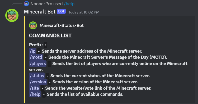Click the BOT badge tag
The width and height of the screenshot is (198, 104).
pos(61,11)
